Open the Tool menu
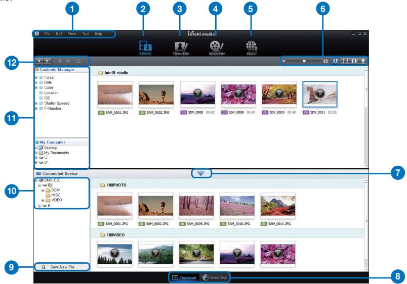The image size is (407, 284). pyautogui.click(x=86, y=34)
